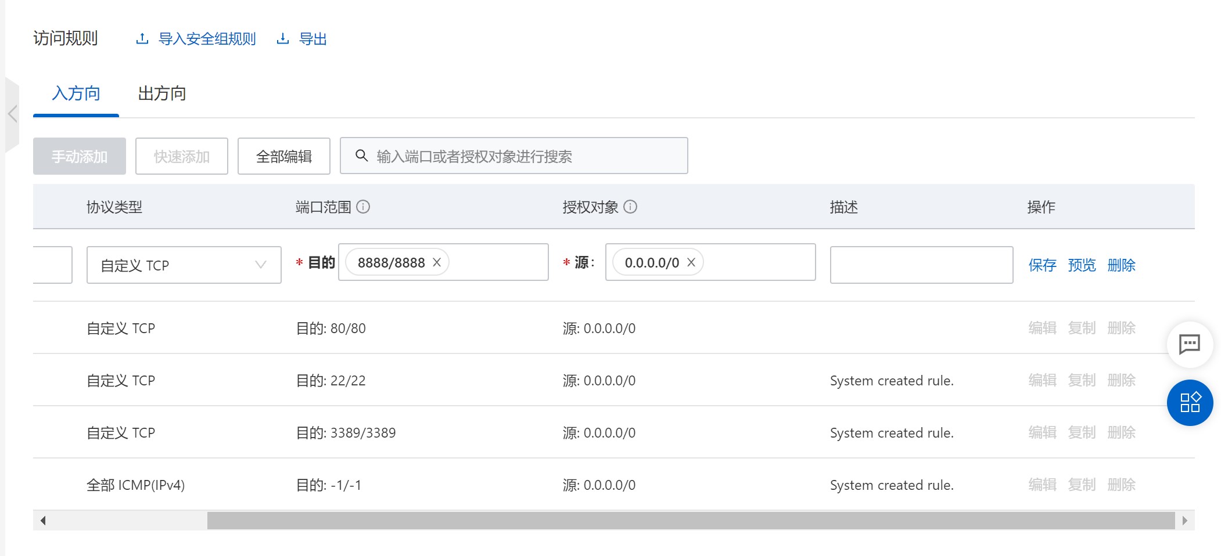Screen dimensions: 1221x556
Task: Click 保存 to save the rule
Action: [x=1043, y=265]
